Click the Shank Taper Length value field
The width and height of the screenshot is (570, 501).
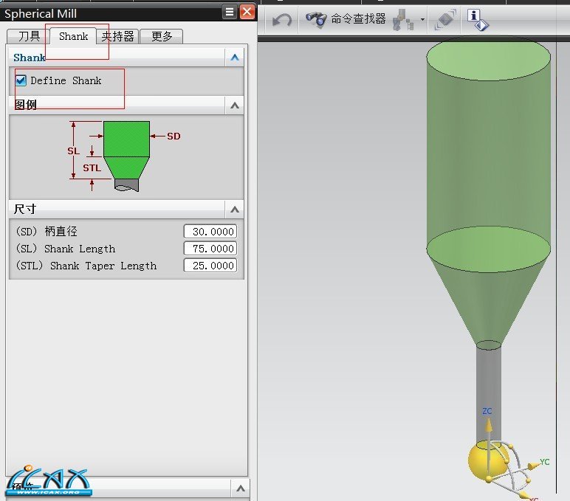(210, 266)
